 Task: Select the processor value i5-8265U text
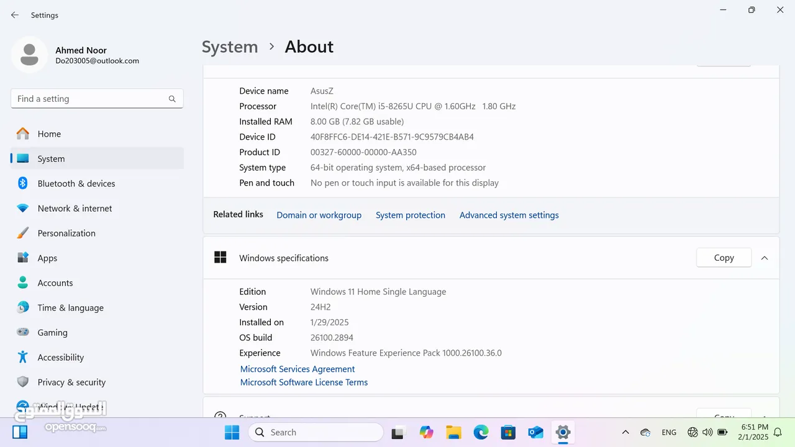[413, 106]
